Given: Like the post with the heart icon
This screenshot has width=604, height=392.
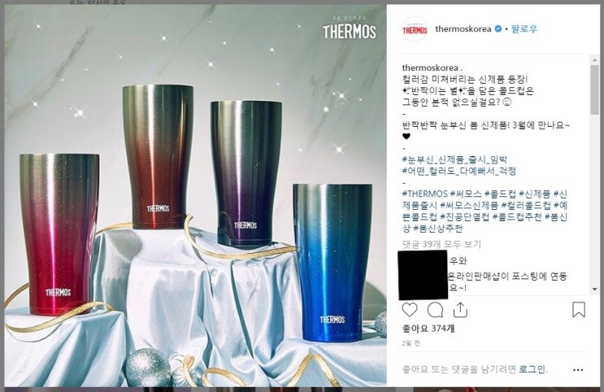Looking at the screenshot, I should click(410, 310).
